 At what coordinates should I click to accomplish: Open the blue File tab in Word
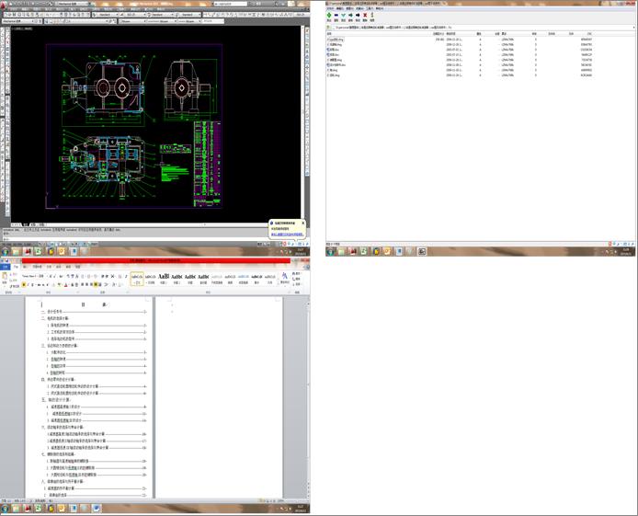(6, 267)
